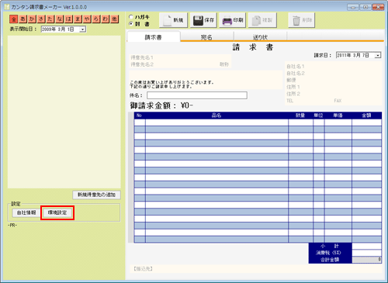Click the 単価 column header
This screenshot has height=283, width=388.
click(x=338, y=116)
